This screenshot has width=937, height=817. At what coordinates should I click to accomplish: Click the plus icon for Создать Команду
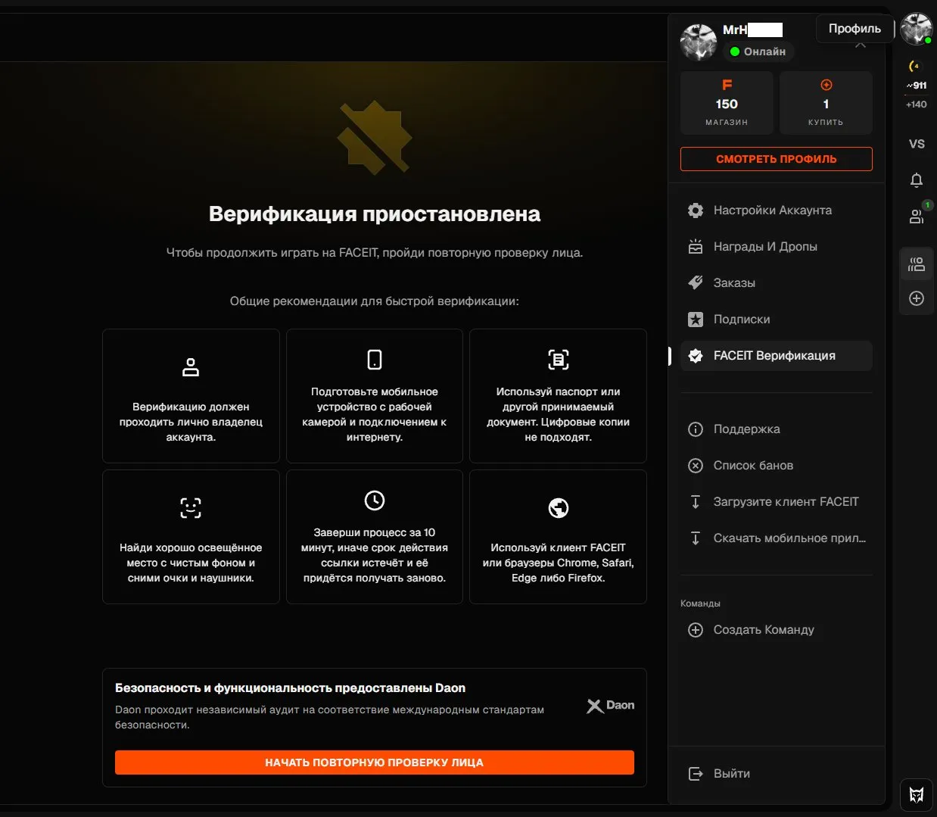[x=696, y=630]
